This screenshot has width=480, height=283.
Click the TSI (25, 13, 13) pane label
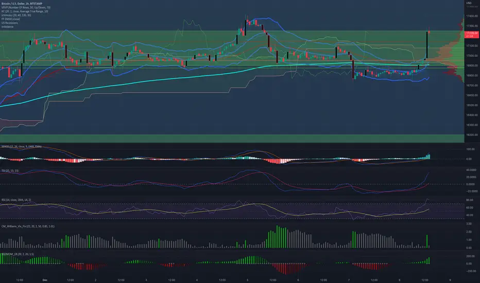10,171
